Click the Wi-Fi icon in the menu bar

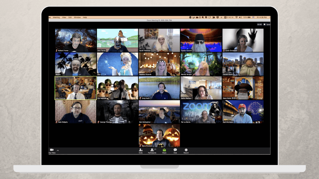[237, 17]
